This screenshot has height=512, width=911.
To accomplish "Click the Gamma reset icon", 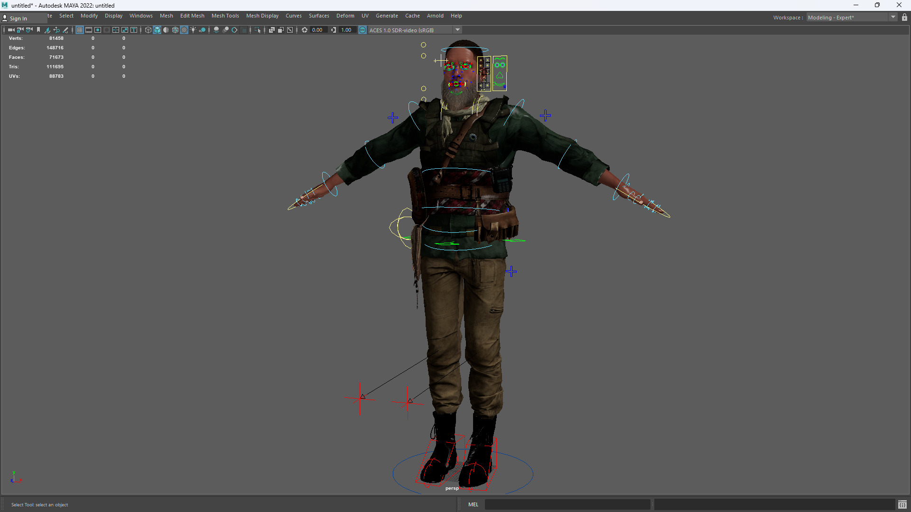I will tap(334, 30).
